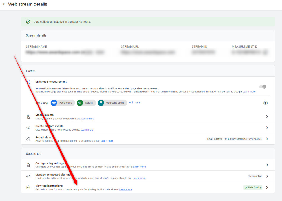The image size is (282, 201).
Task: Toggle the Enhanced measurement switch
Action: [263, 87]
